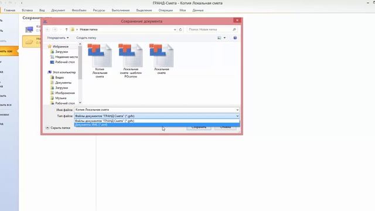Click the Избранное tree node
The height and width of the screenshot is (211, 375).
pos(58,46)
